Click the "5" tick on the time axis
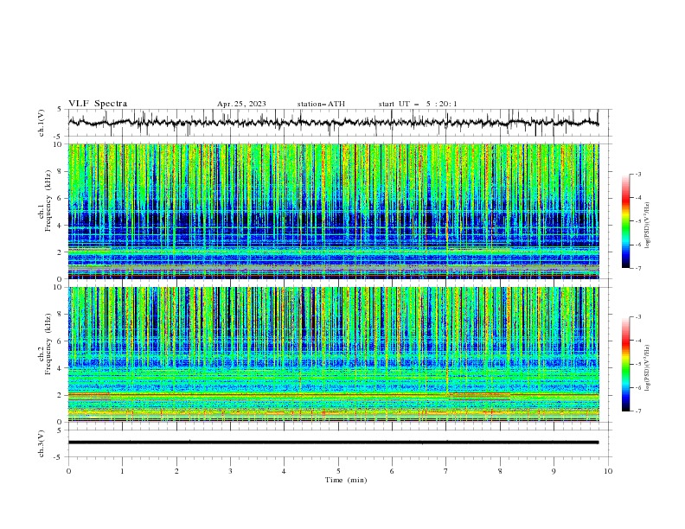The width and height of the screenshot is (685, 529). coord(338,471)
